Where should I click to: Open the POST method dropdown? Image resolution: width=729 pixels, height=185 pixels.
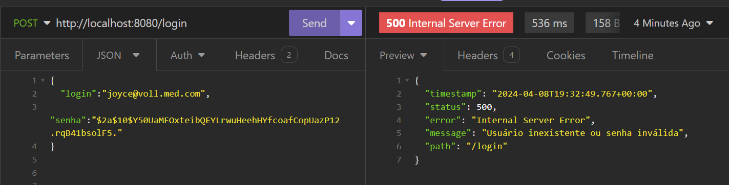point(32,23)
